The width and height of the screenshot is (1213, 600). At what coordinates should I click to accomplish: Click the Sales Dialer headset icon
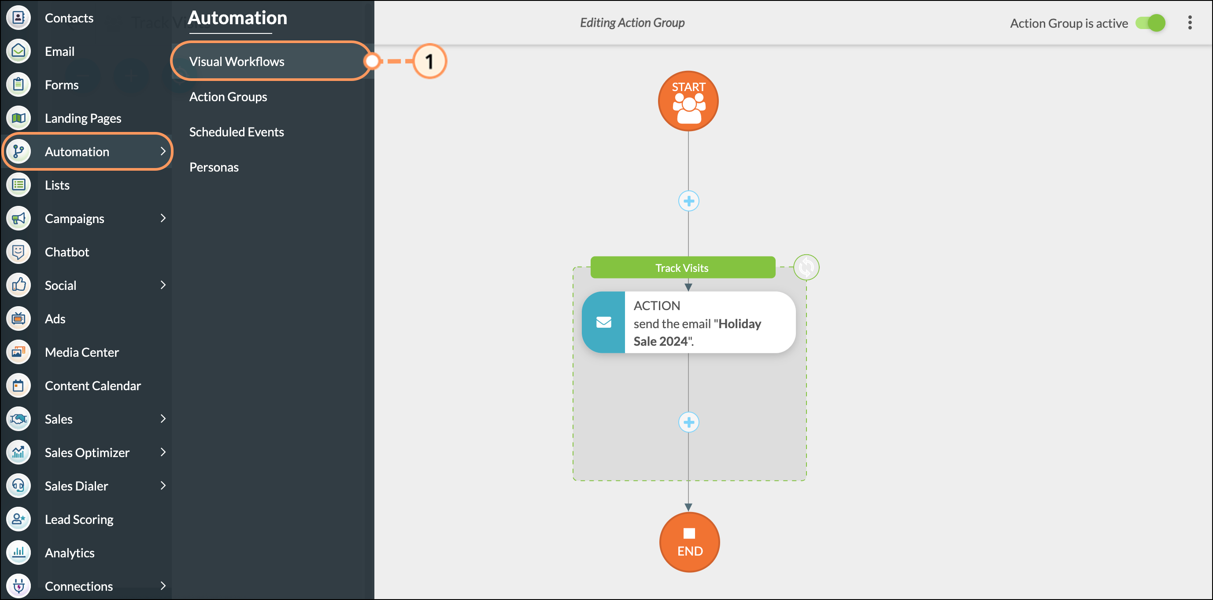(x=18, y=486)
